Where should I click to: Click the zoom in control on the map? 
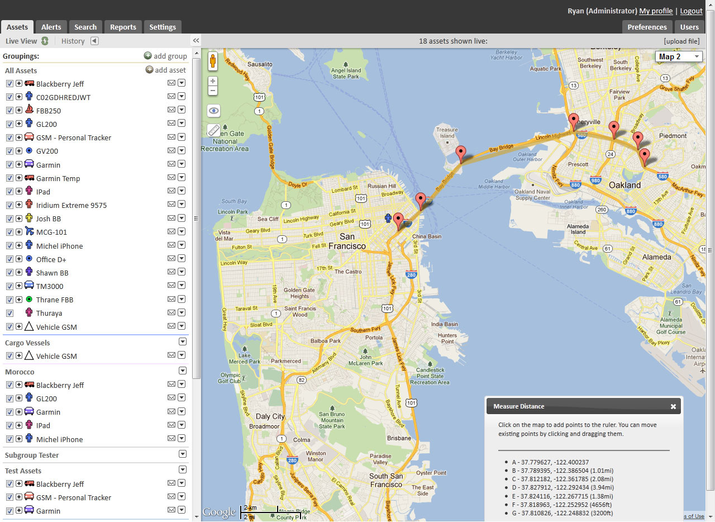(213, 80)
